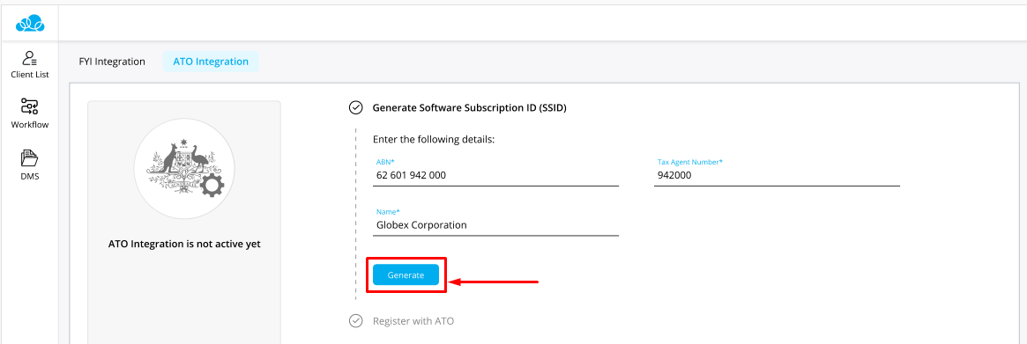Click the Client List label
The width and height of the screenshot is (1027, 344).
point(29,75)
